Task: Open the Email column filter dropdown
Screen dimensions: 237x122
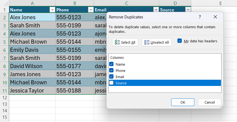Action: pos(156,10)
